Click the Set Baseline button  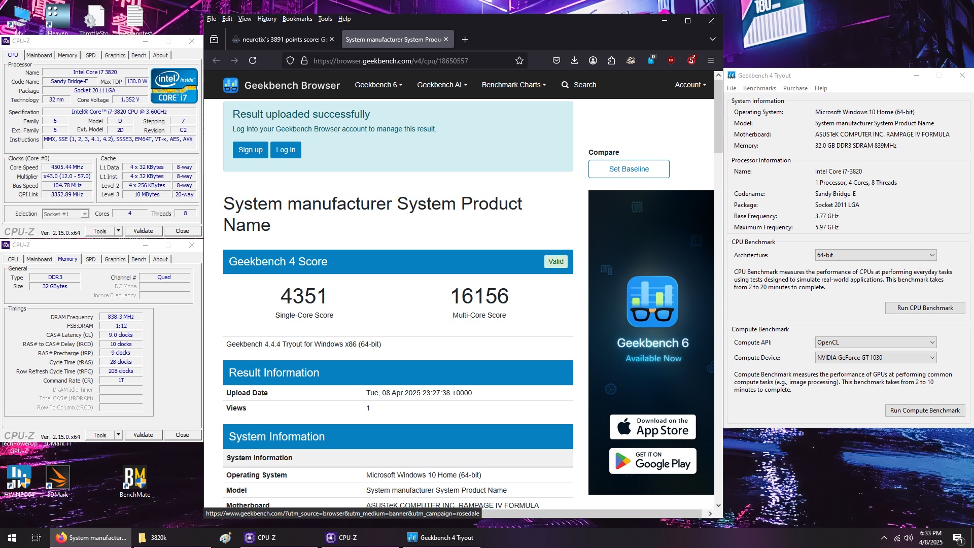click(x=629, y=169)
